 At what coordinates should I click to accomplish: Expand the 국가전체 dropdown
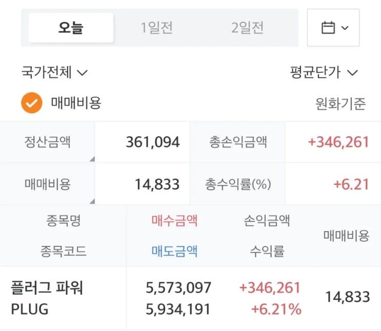pyautogui.click(x=54, y=72)
